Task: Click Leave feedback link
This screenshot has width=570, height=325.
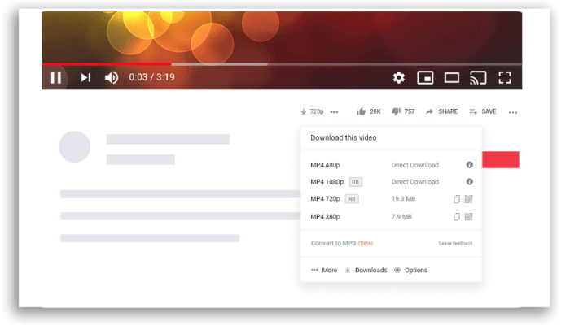Action: point(455,244)
